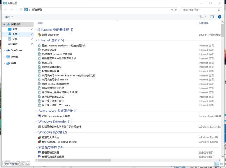Click the flag icon of 查看可靠性历史记录

[40, 156]
